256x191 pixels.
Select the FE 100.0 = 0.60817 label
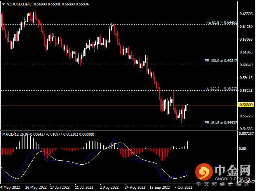220,61
